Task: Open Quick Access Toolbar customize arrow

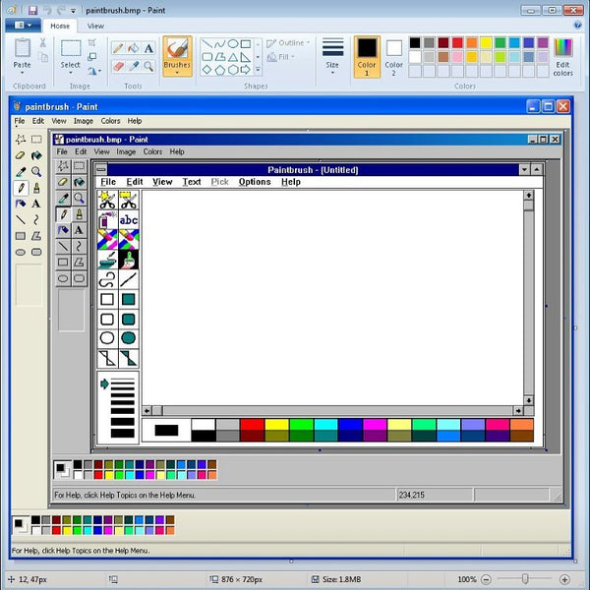Action: [x=73, y=11]
